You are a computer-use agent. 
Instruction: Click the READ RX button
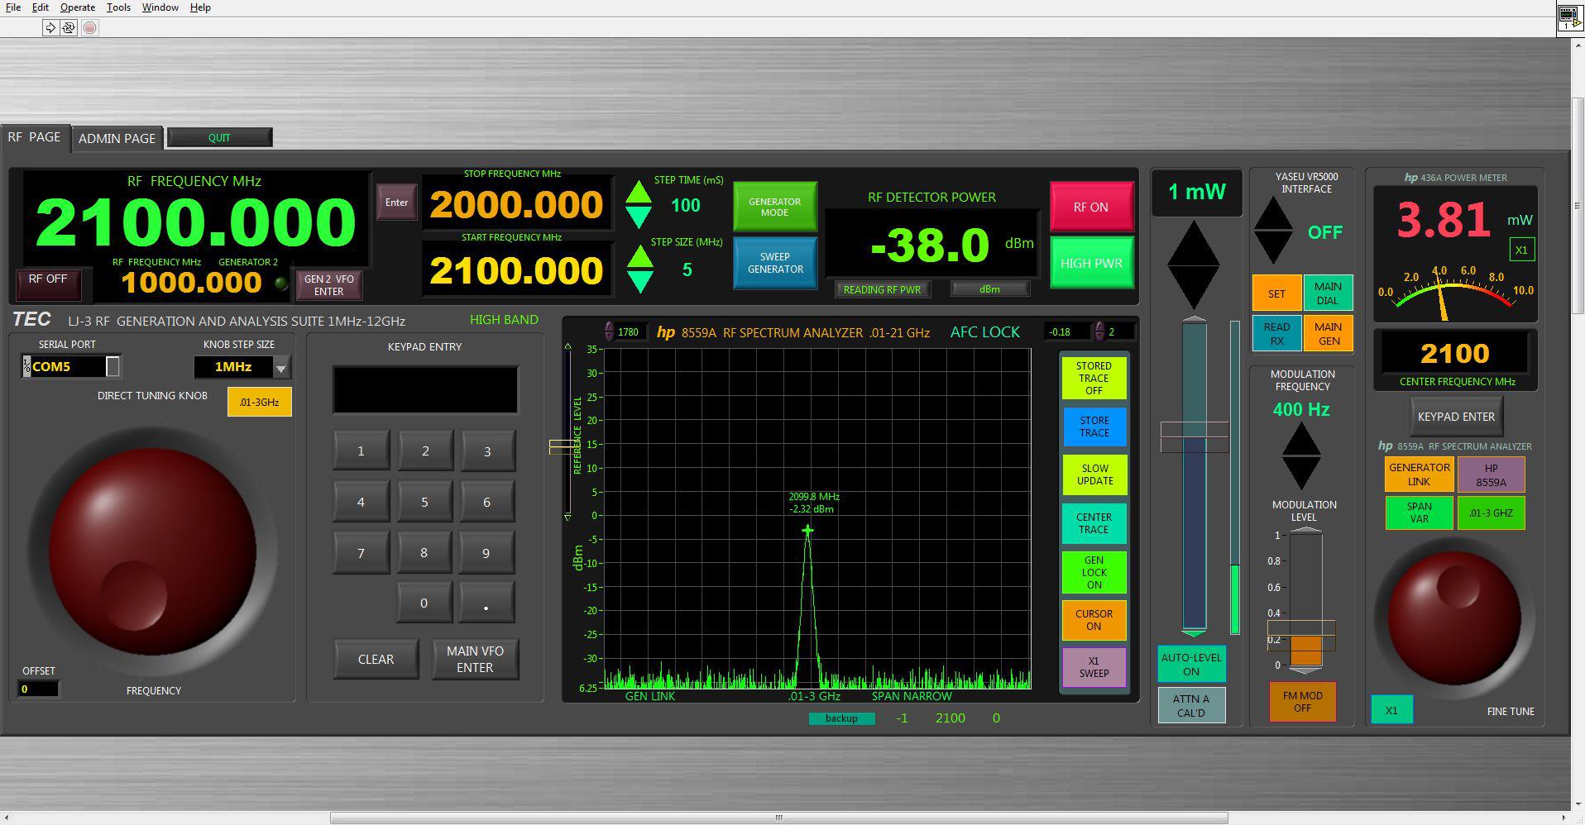click(x=1276, y=334)
